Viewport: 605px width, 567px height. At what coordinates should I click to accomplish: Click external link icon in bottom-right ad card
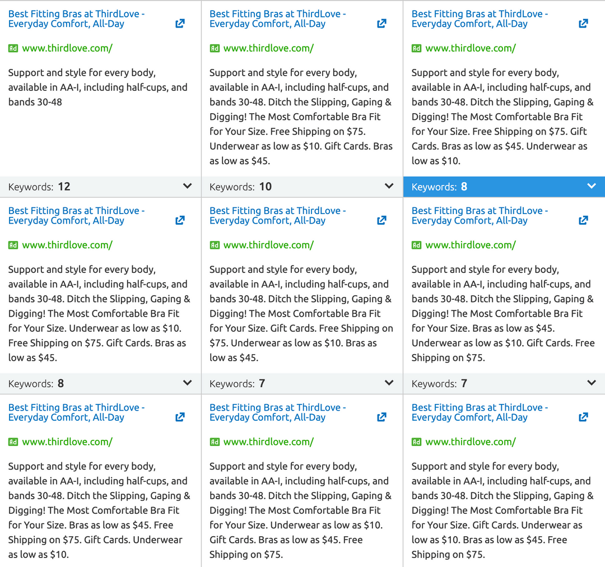[x=583, y=417]
